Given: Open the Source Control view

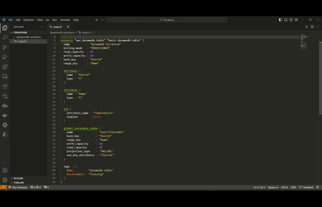Looking at the screenshot, I should 5,47.
